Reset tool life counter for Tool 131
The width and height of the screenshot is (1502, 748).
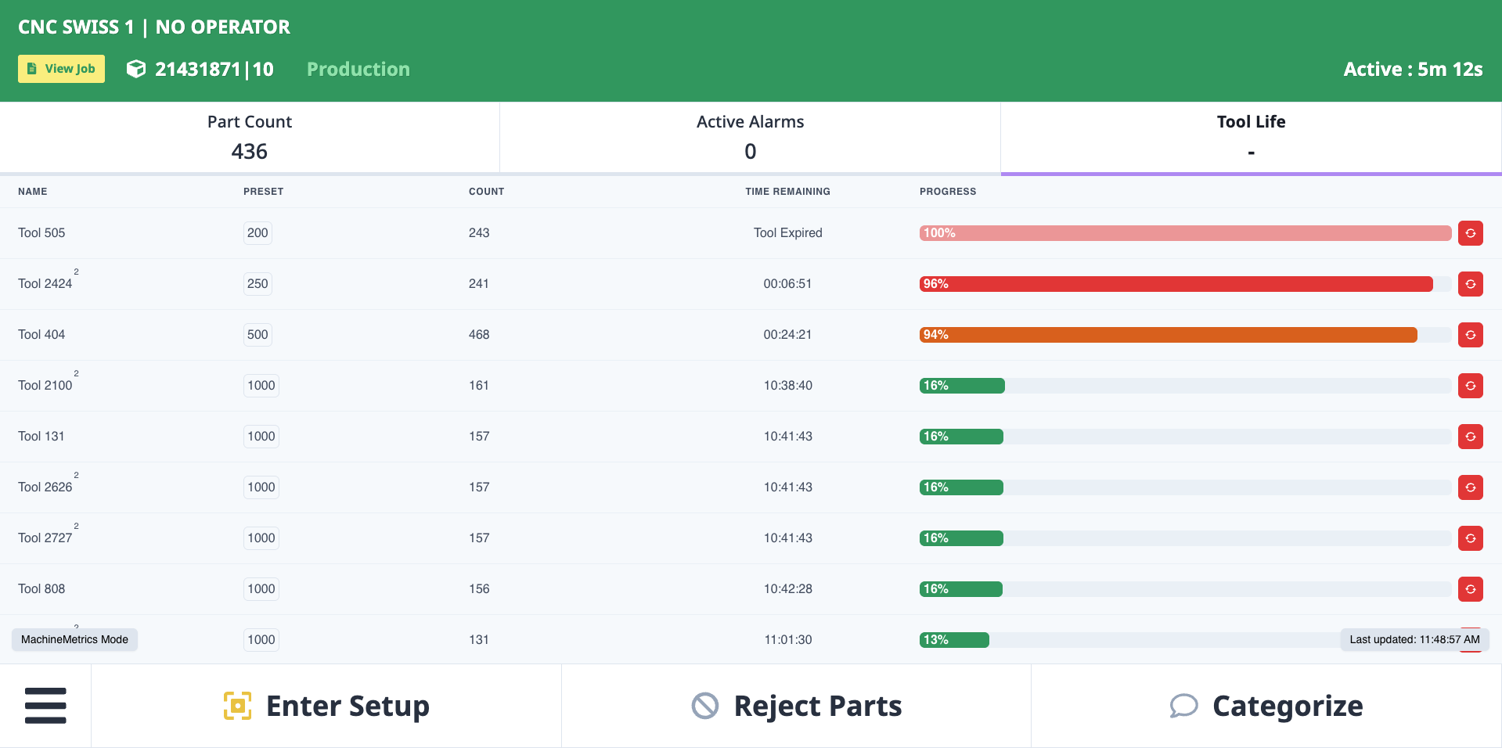point(1471,437)
